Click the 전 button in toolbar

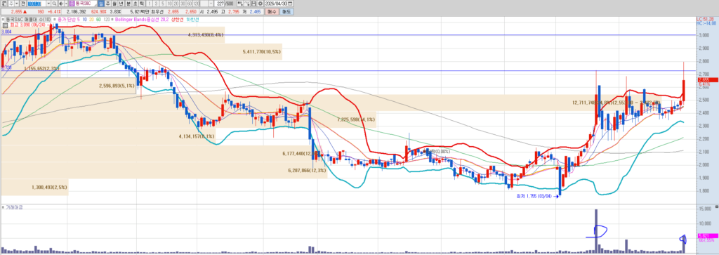pos(23,4)
